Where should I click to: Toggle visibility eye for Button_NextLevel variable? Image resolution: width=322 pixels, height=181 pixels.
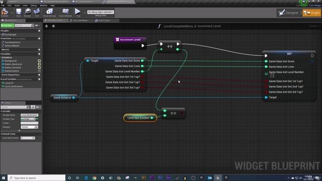tap(39, 64)
